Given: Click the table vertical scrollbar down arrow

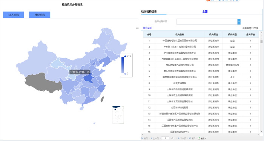Looking at the screenshot, I should (x=261, y=132).
